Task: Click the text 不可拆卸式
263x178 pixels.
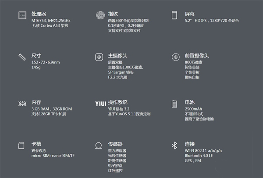Action: tap(194, 114)
